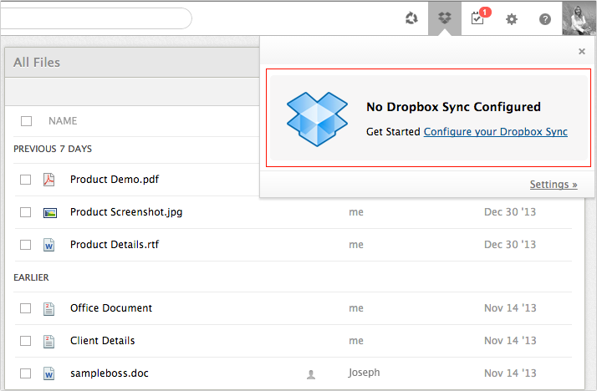Click the large Dropbox box logo
This screenshot has width=597, height=391.
point(317,119)
